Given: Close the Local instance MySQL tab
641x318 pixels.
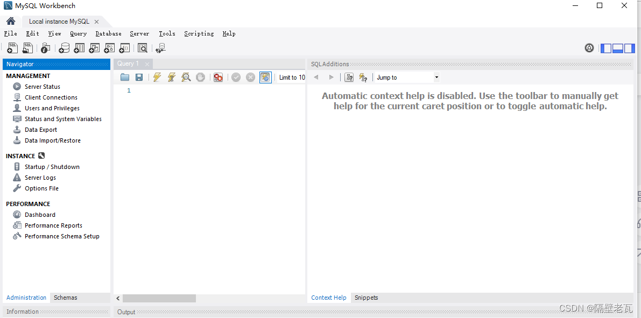Looking at the screenshot, I should (x=96, y=22).
